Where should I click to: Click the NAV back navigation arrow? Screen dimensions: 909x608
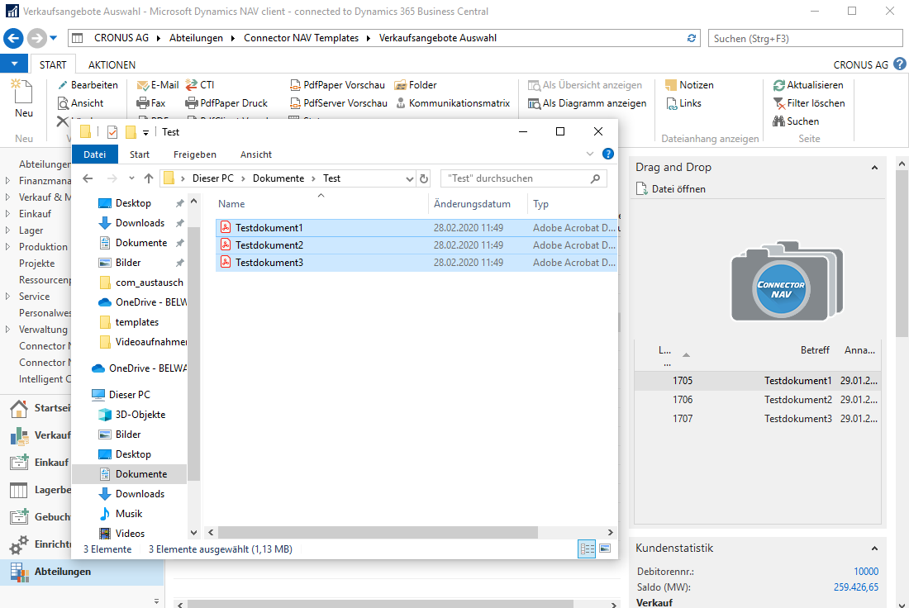click(13, 38)
